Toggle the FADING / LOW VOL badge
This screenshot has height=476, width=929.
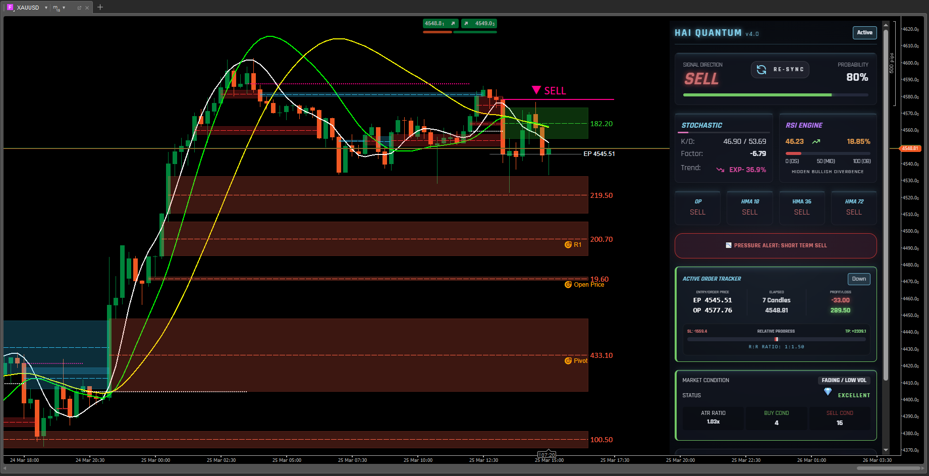click(843, 381)
